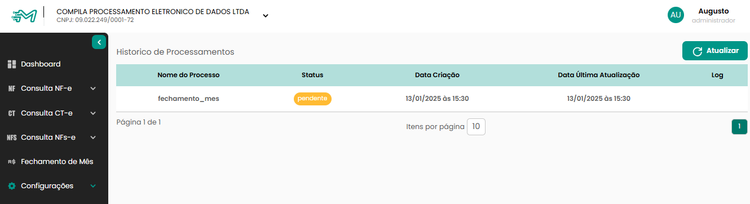The height and width of the screenshot is (204, 750).
Task: Click the Itens por página input field
Action: coord(476,127)
